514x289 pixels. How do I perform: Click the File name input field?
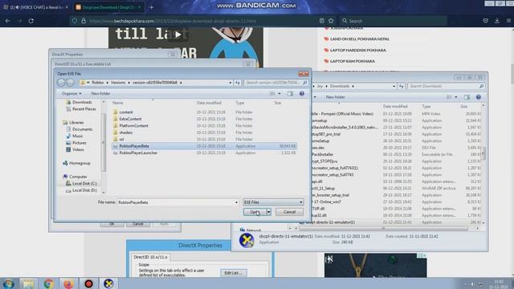tap(176, 202)
